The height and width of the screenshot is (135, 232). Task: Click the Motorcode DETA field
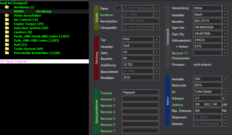(x=207, y=85)
